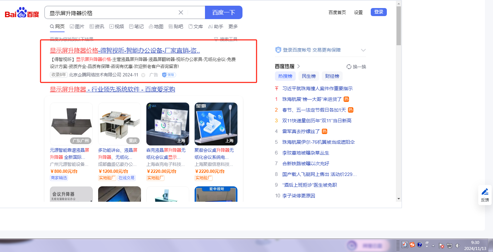This screenshot has height=252, width=493.
Task: Click the 热 badge beside 珠海航展 "榜一大哥" 来进货了
Action: click(347, 99)
